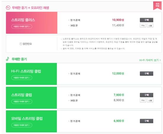The width and height of the screenshot is (163, 134).
Task: Click small 구매 button for 스트리밍 클럽 30일권
Action: [x=143, y=100]
